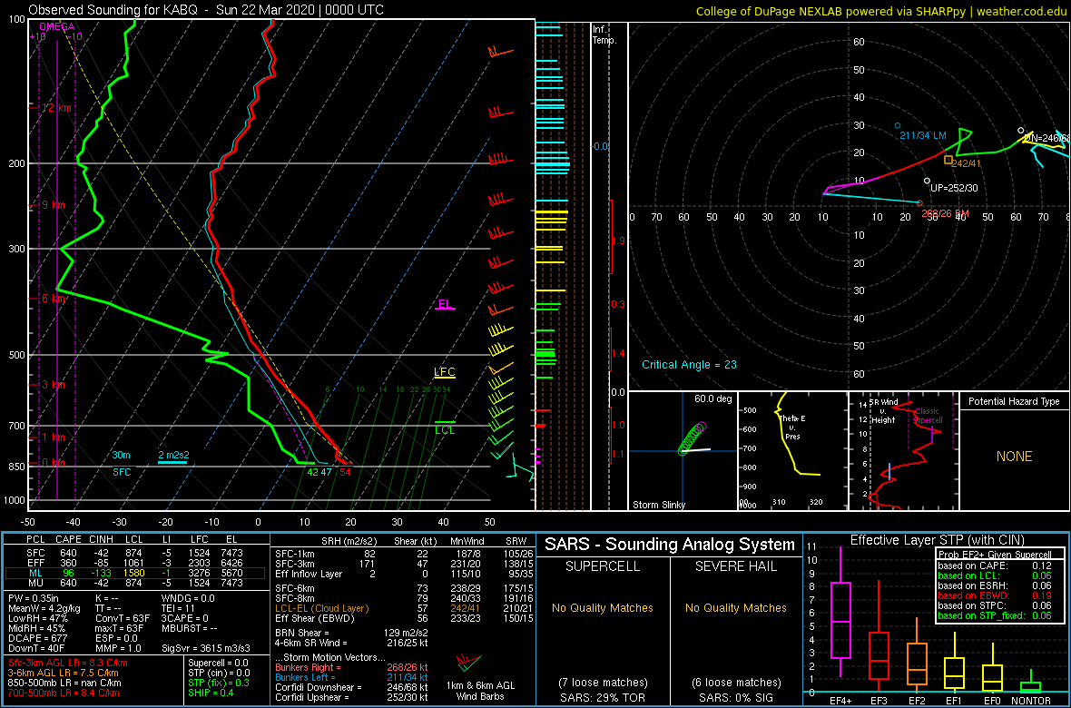Click the Storm Slinky circles graphic

[692, 438]
